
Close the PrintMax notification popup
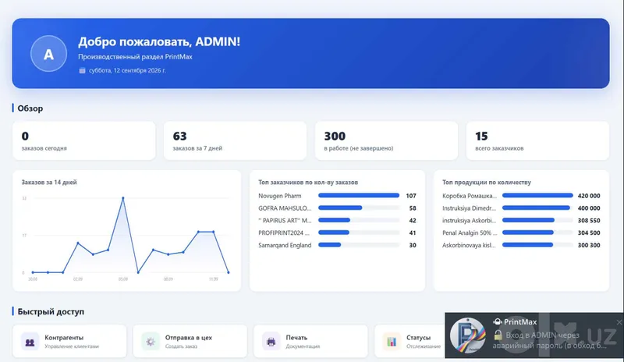pos(619,322)
